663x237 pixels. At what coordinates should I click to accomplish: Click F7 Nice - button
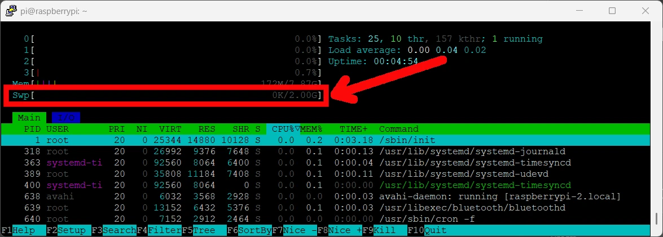pos(295,231)
